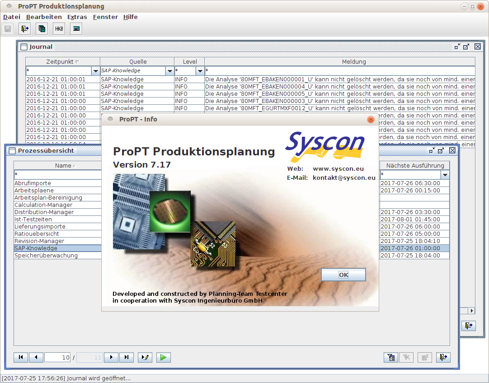Select the Arbeitsplan-Bereinigung process row
This screenshot has width=489, height=383.
pos(58,197)
